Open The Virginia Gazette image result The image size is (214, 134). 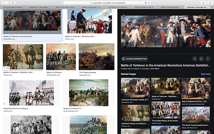tap(97, 57)
